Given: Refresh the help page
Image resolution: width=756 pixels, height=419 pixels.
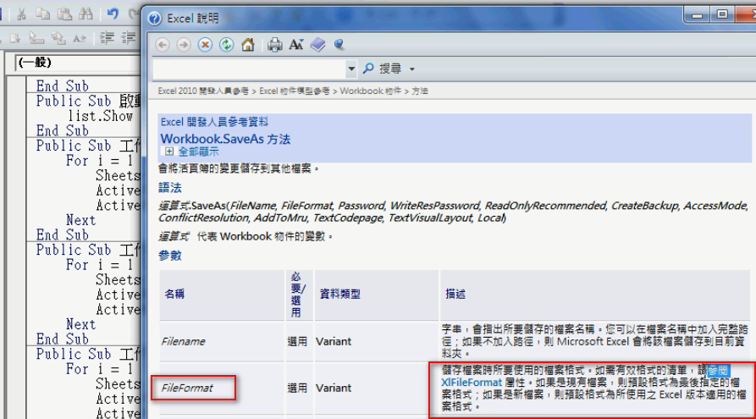Looking at the screenshot, I should click(227, 45).
